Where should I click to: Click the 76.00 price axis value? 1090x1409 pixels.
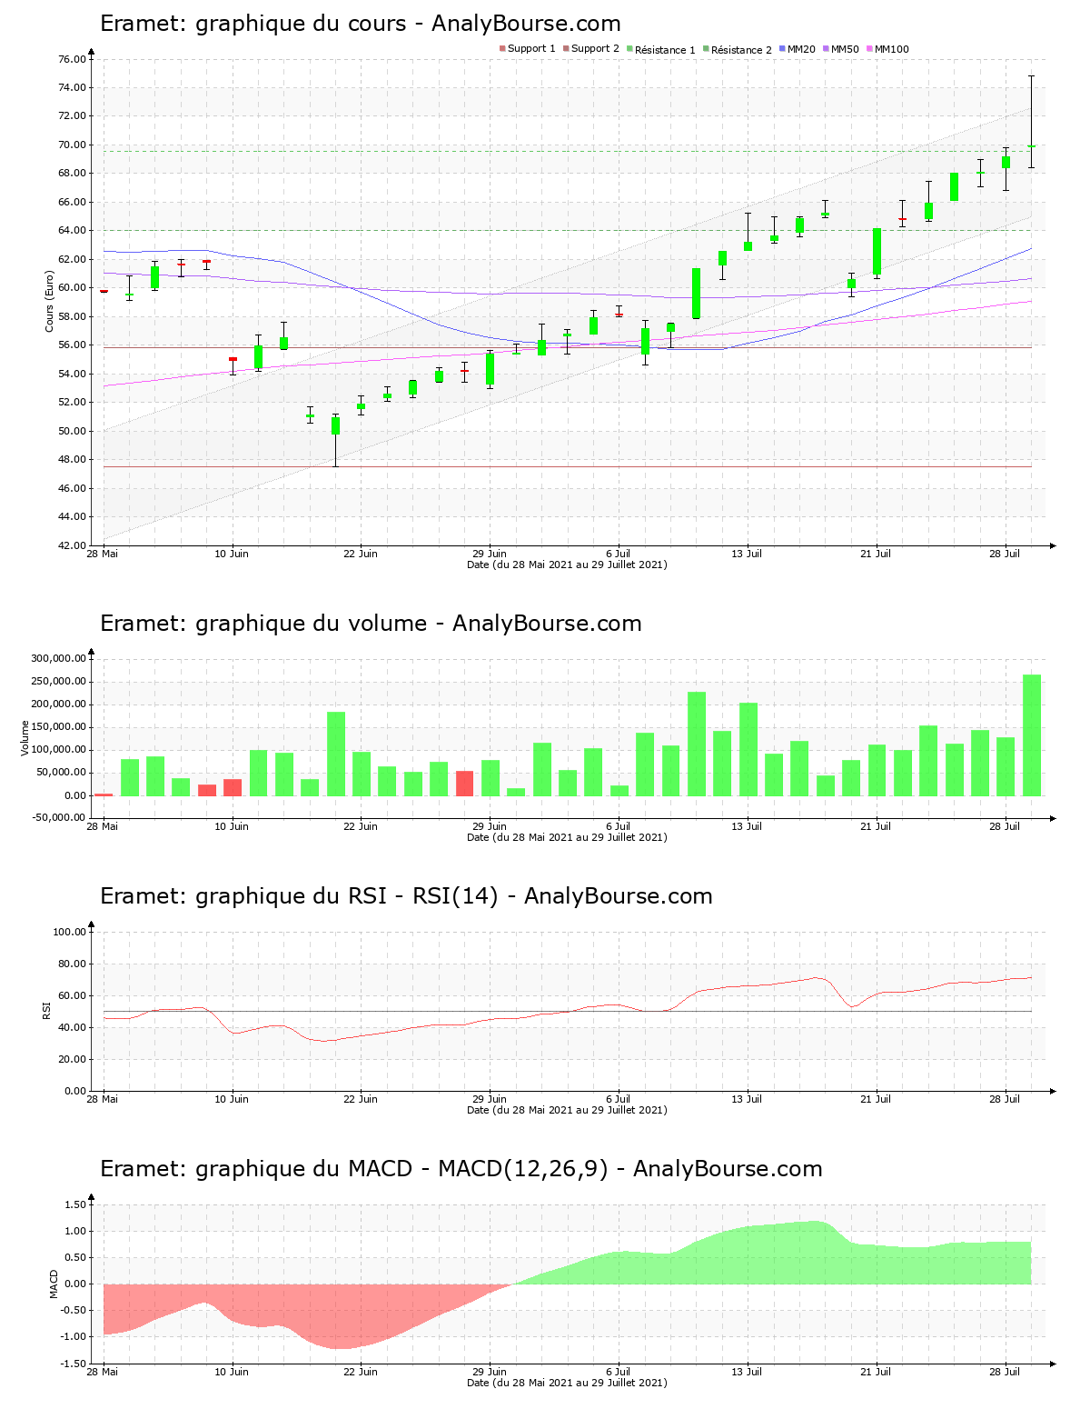click(x=72, y=59)
